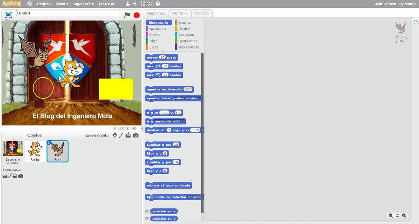Select the Sensores block category
The height and width of the screenshot is (224, 419).
(x=186, y=35)
